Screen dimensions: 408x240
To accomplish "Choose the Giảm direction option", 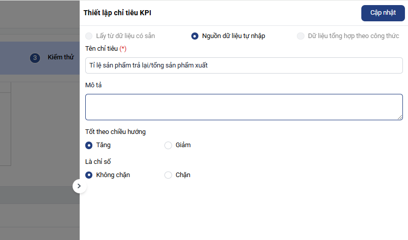I will pyautogui.click(x=168, y=145).
